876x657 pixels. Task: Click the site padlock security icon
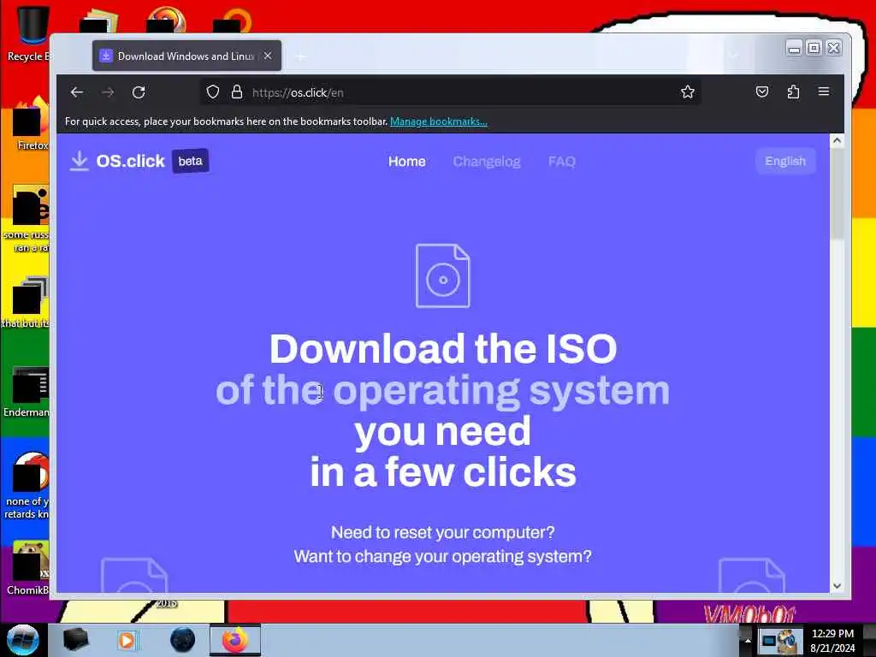237,92
